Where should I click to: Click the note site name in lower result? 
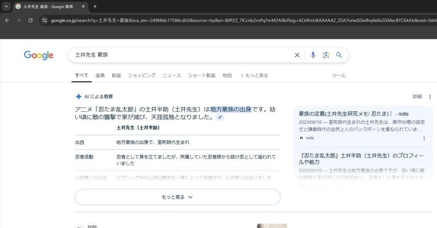(x=92, y=226)
